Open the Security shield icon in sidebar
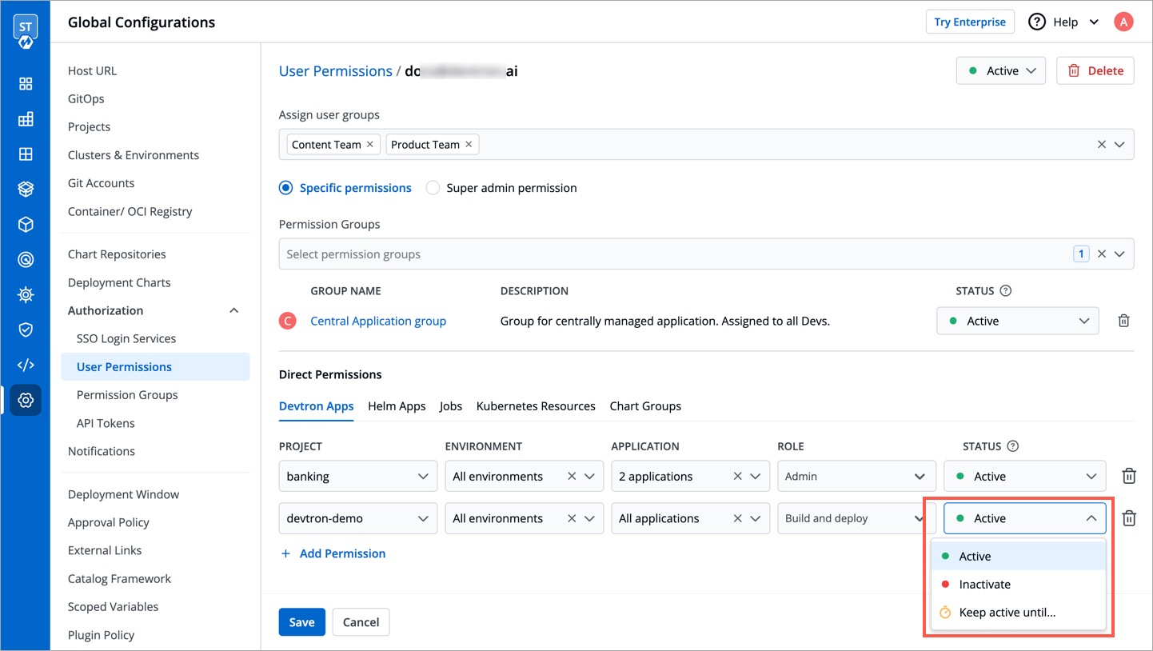This screenshot has height=651, width=1153. pyautogui.click(x=26, y=329)
